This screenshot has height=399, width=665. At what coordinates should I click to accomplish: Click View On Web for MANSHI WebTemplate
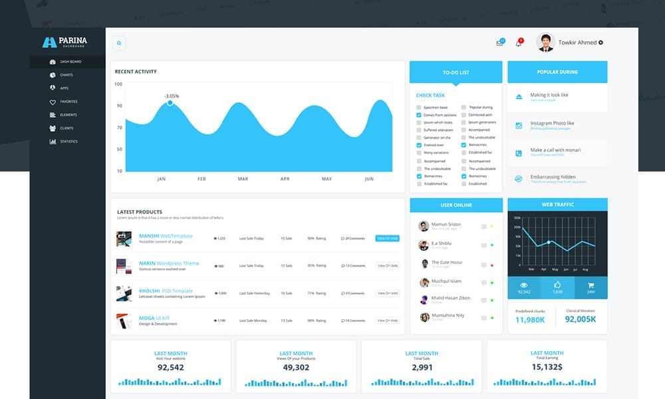387,238
